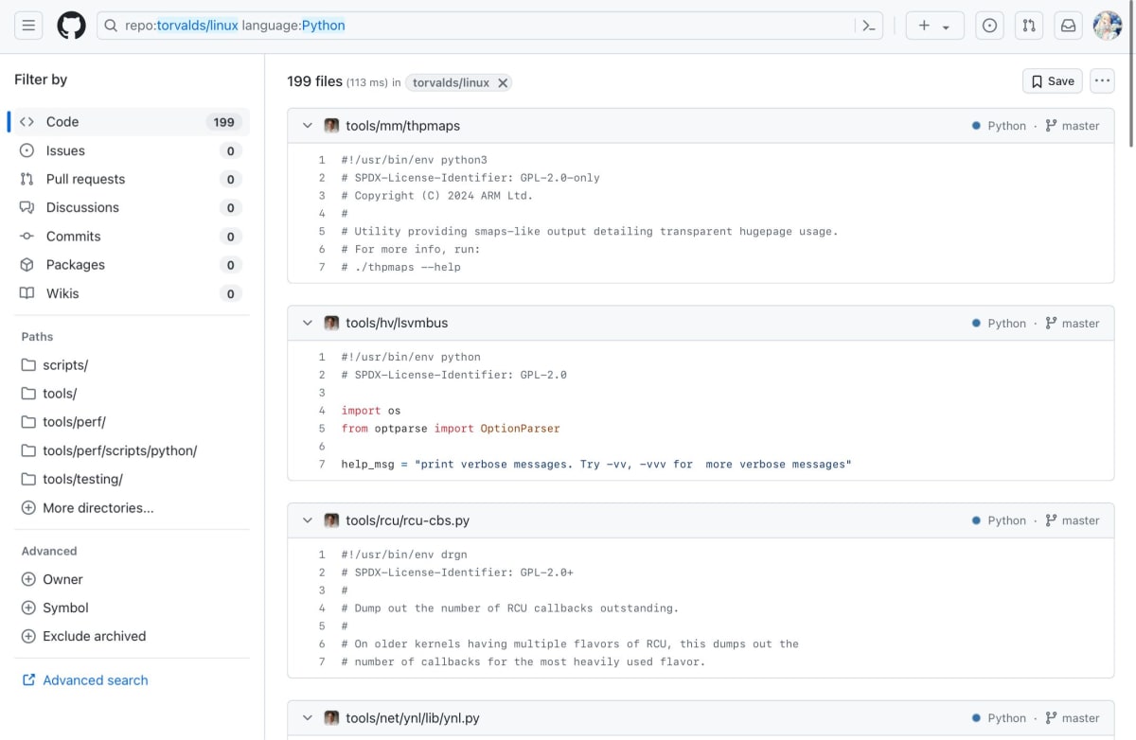1136x740 pixels.
Task: Click line number 5 in the thpmaps snippet
Action: pos(322,231)
